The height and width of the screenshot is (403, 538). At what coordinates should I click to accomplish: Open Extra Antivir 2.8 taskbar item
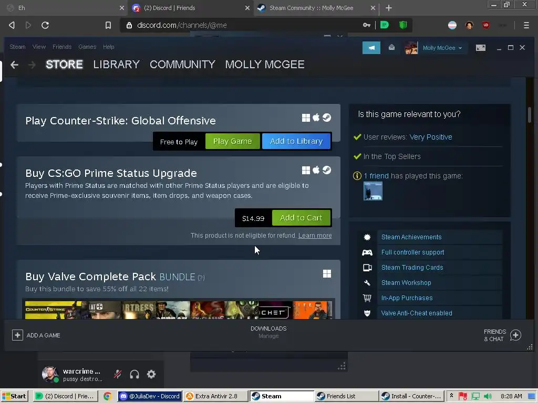tap(215, 396)
